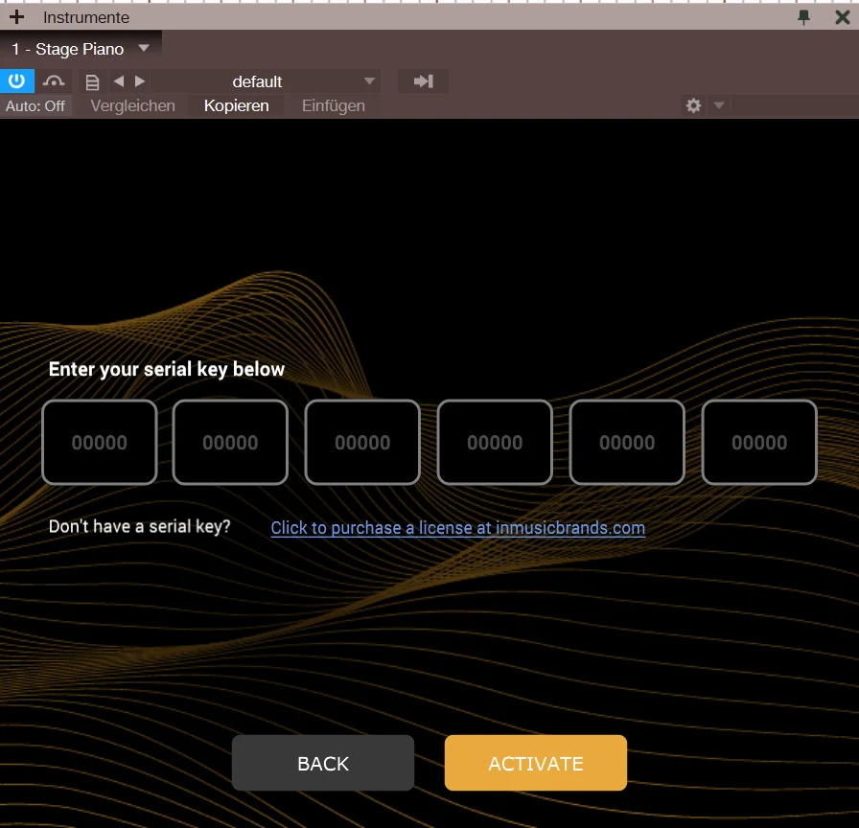Screen dimensions: 859x828
Task: Toggle the instrument power button
Action: 17,81
